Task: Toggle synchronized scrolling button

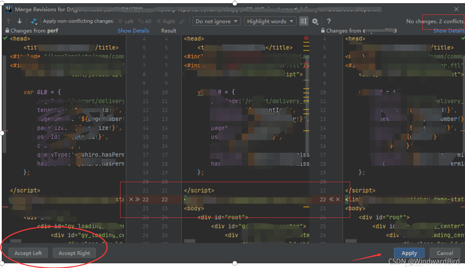Action: pyautogui.click(x=304, y=21)
